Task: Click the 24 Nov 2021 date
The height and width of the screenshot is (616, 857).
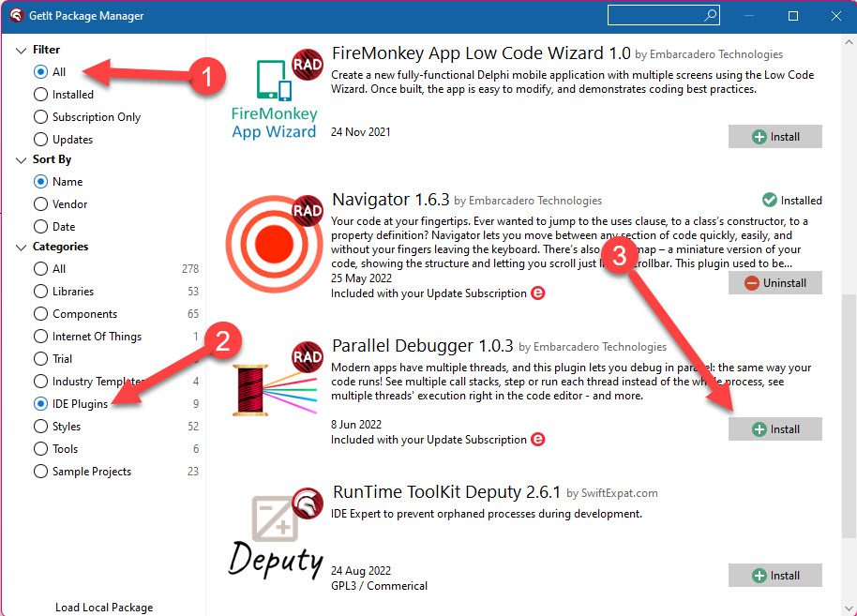Action: point(361,131)
